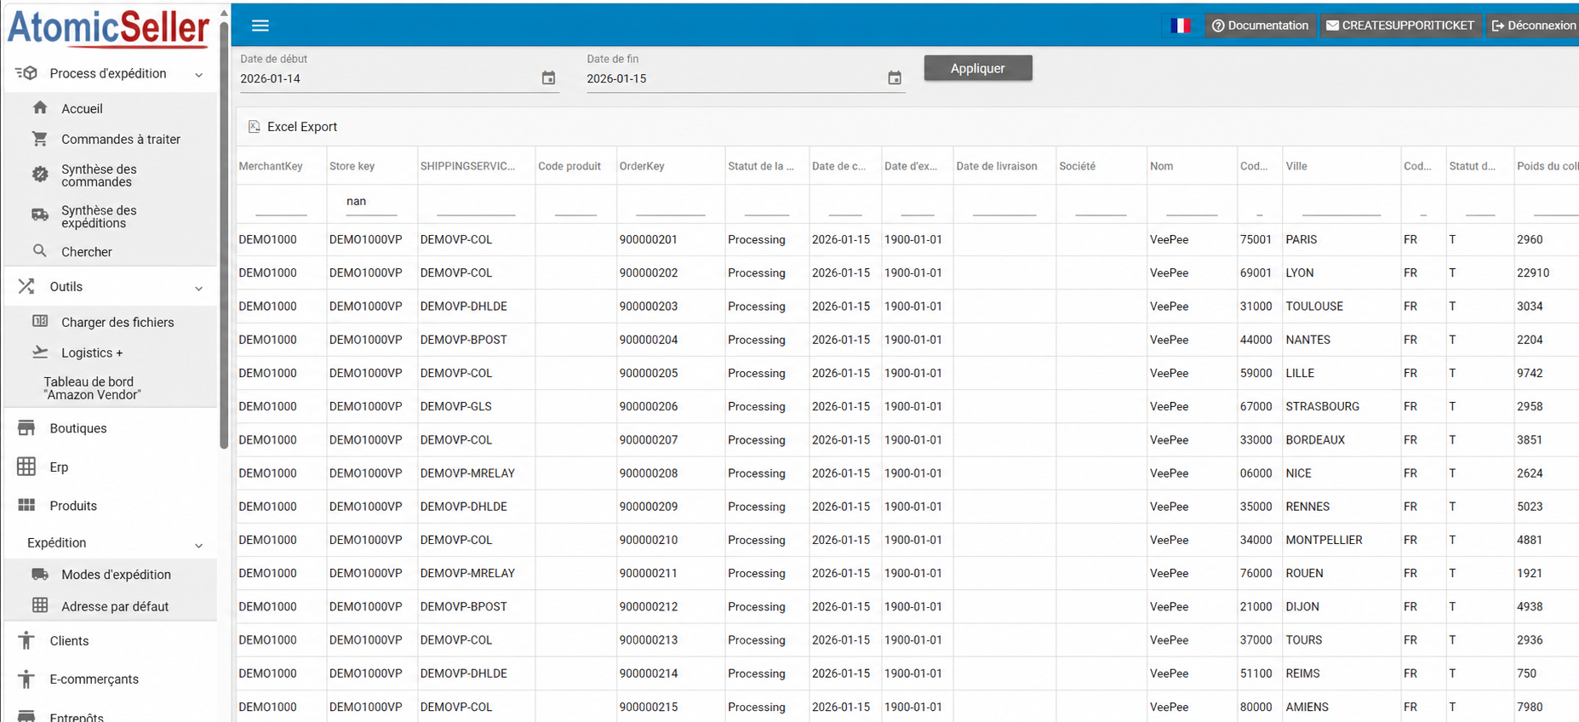The height and width of the screenshot is (722, 1579).
Task: Open the end date calendar picker
Action: tap(895, 78)
